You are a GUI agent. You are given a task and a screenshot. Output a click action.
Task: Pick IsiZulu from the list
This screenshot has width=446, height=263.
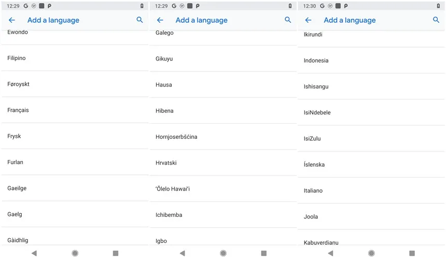click(371, 139)
